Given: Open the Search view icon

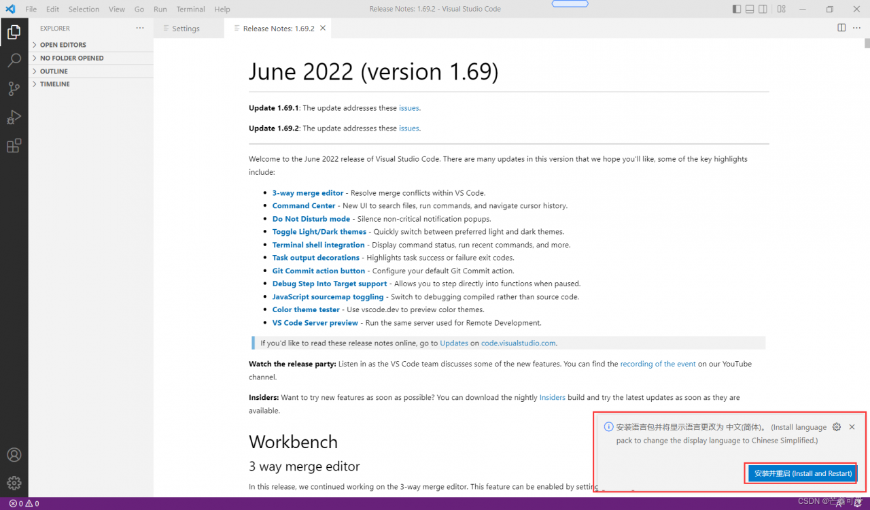Looking at the screenshot, I should [14, 61].
